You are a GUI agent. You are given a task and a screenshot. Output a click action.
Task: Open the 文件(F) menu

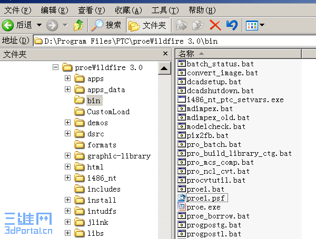[18, 10]
